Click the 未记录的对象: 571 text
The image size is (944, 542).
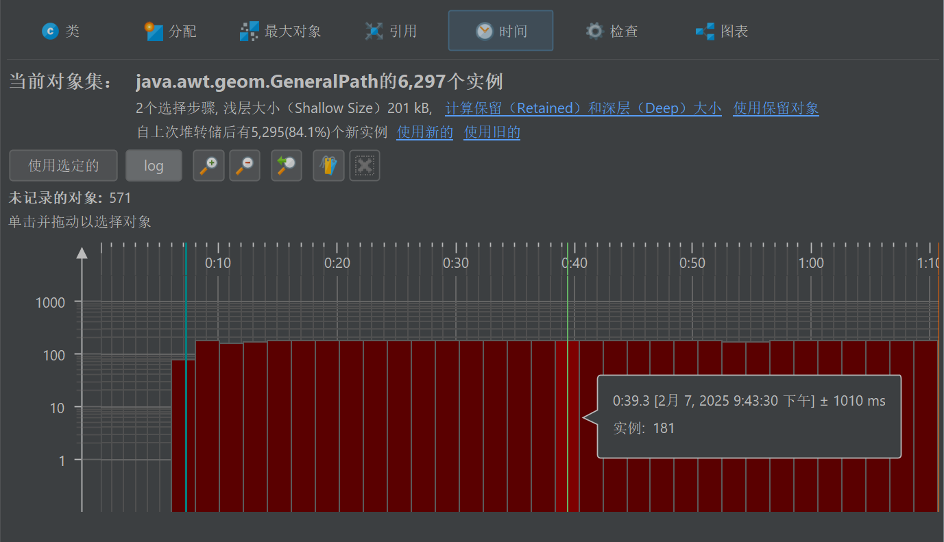coord(70,198)
